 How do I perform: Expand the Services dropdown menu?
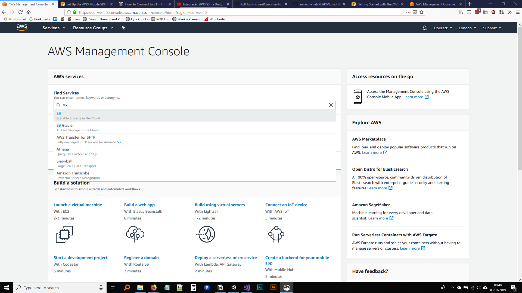pos(54,28)
